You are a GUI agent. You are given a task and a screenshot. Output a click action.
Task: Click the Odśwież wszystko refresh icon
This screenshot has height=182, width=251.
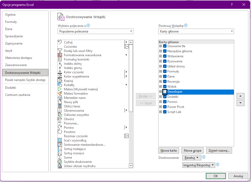coord(60,115)
